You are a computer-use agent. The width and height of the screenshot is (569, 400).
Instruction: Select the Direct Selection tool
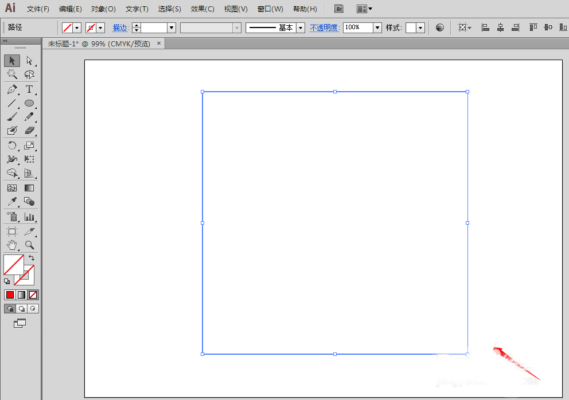click(29, 61)
